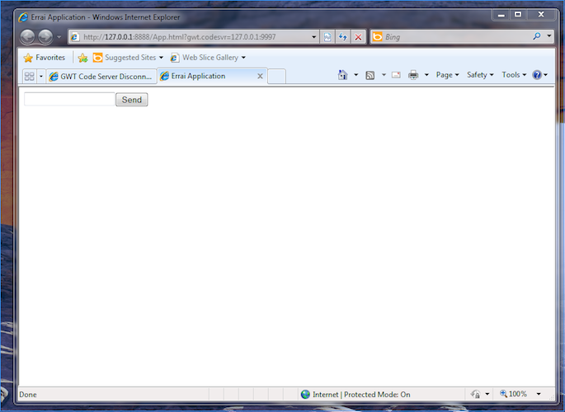This screenshot has height=412, width=565.
Task: Click the 100% zoom level button
Action: pyautogui.click(x=514, y=394)
